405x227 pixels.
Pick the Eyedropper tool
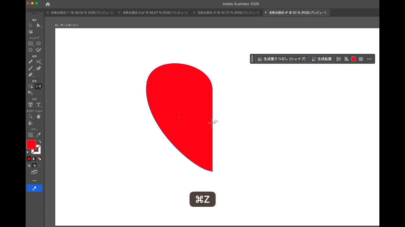click(x=38, y=135)
